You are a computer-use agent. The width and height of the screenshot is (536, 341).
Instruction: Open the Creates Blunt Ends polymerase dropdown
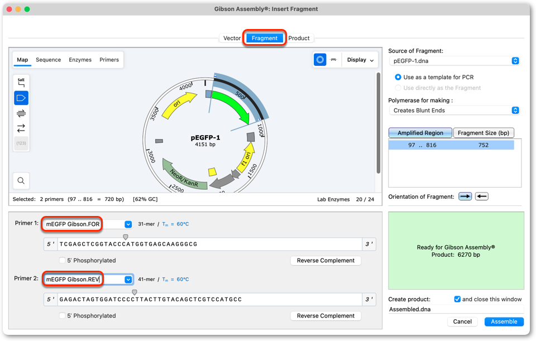[454, 111]
